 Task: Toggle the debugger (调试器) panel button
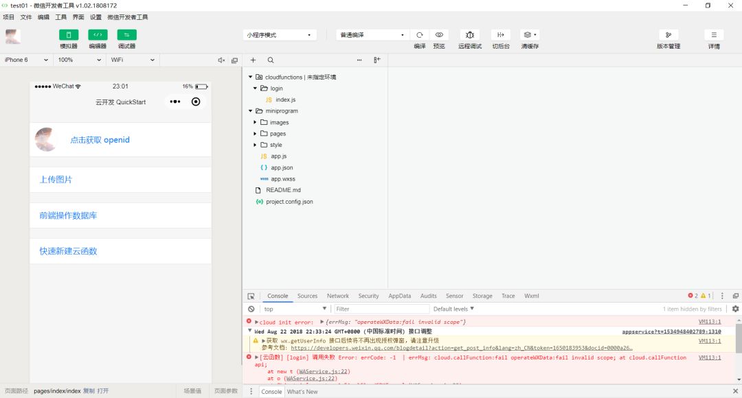[x=126, y=35]
